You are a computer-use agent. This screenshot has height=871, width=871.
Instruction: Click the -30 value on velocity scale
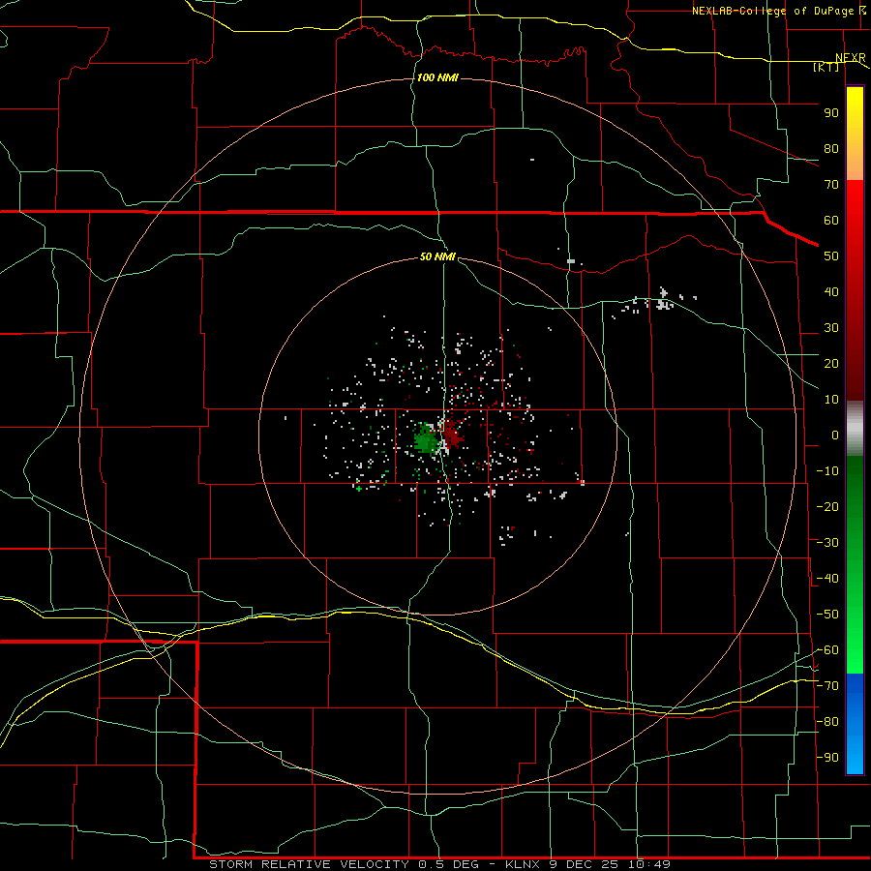coord(827,543)
